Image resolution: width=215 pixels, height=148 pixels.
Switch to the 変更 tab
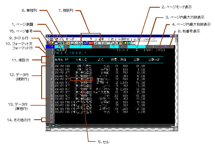tap(101, 39)
